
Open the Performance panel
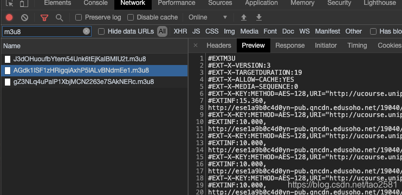177,3
